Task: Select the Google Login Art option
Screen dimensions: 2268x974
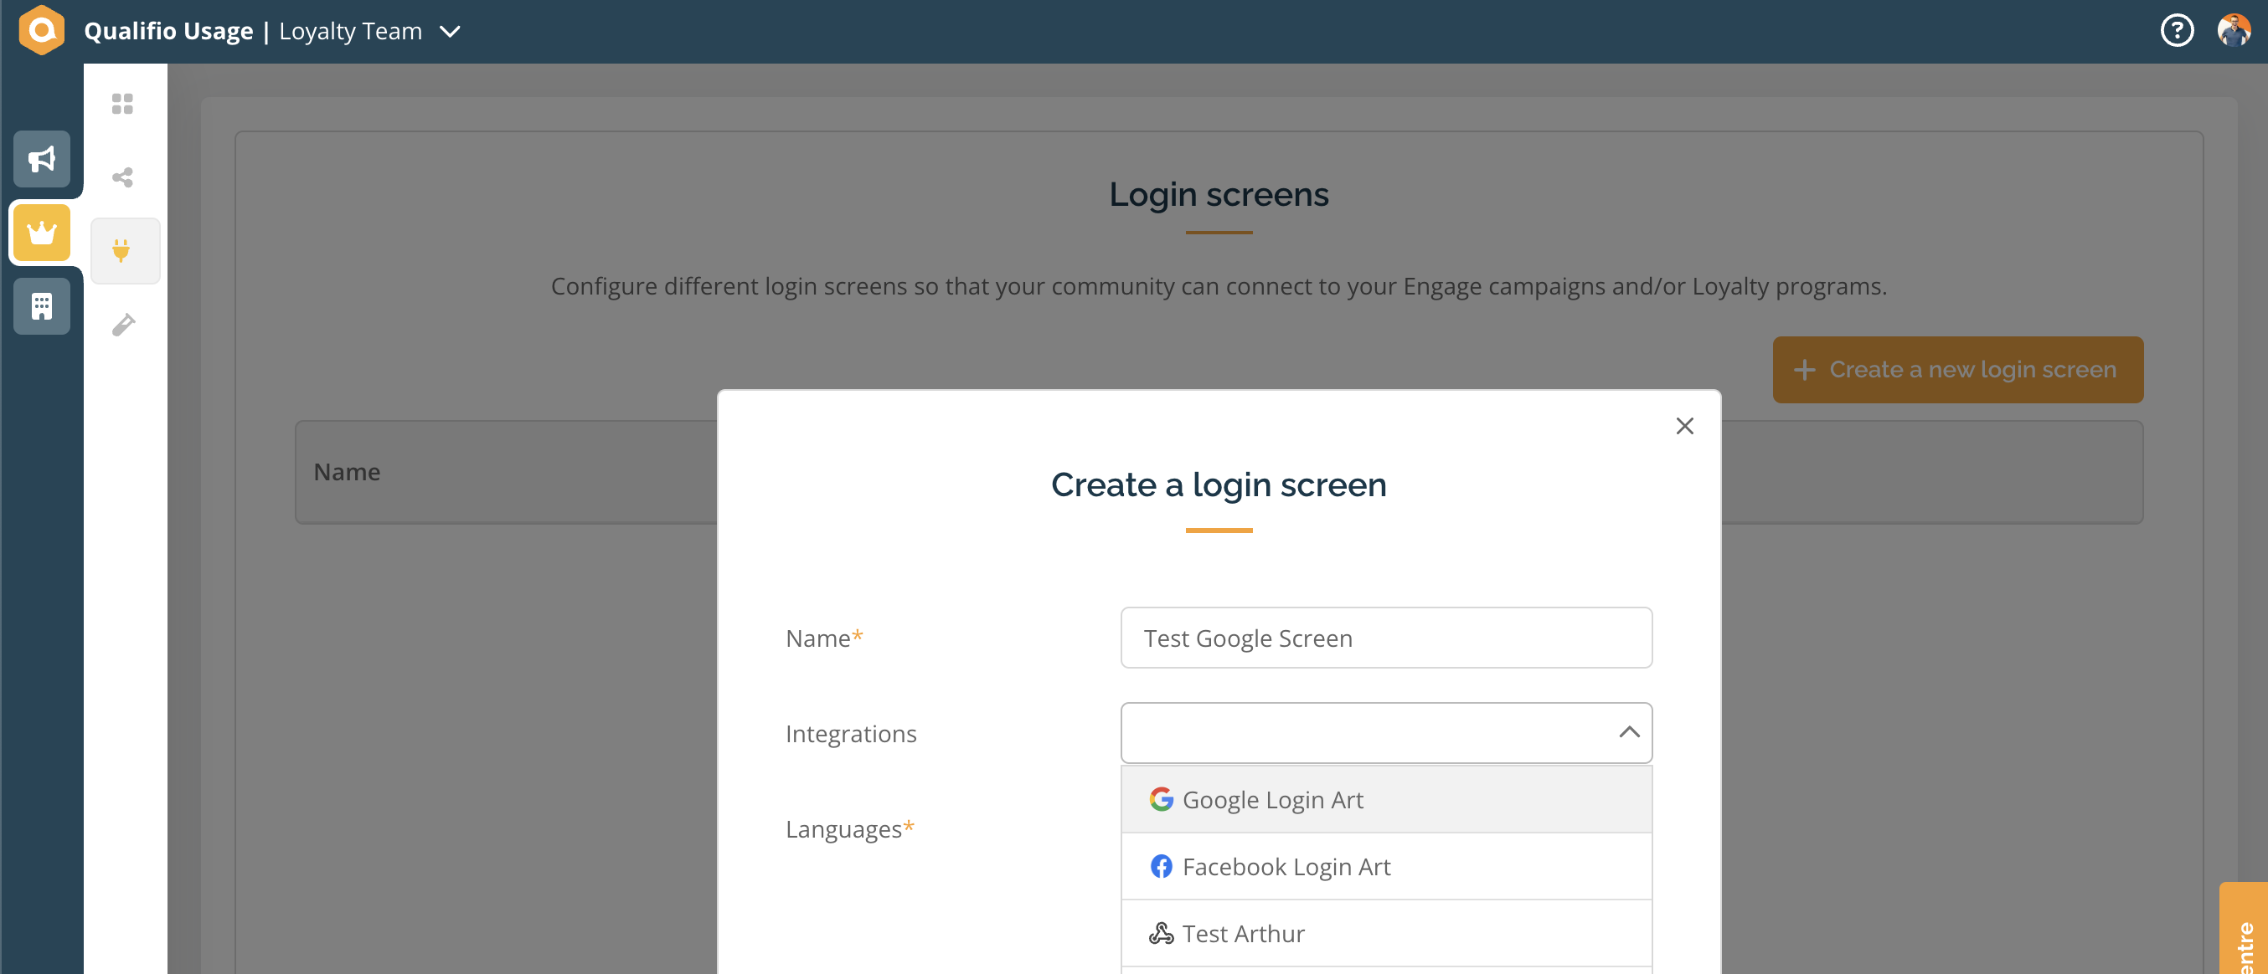Action: (1386, 800)
